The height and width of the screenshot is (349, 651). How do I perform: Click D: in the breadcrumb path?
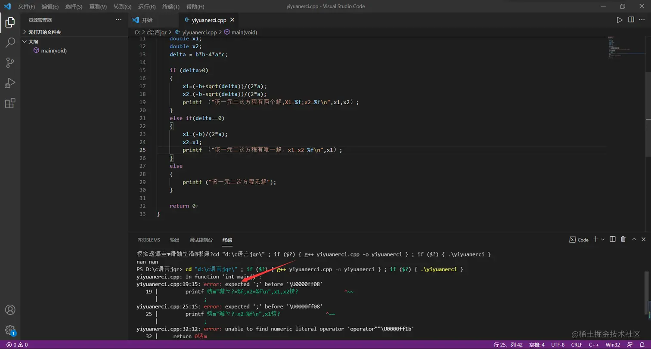[137, 32]
